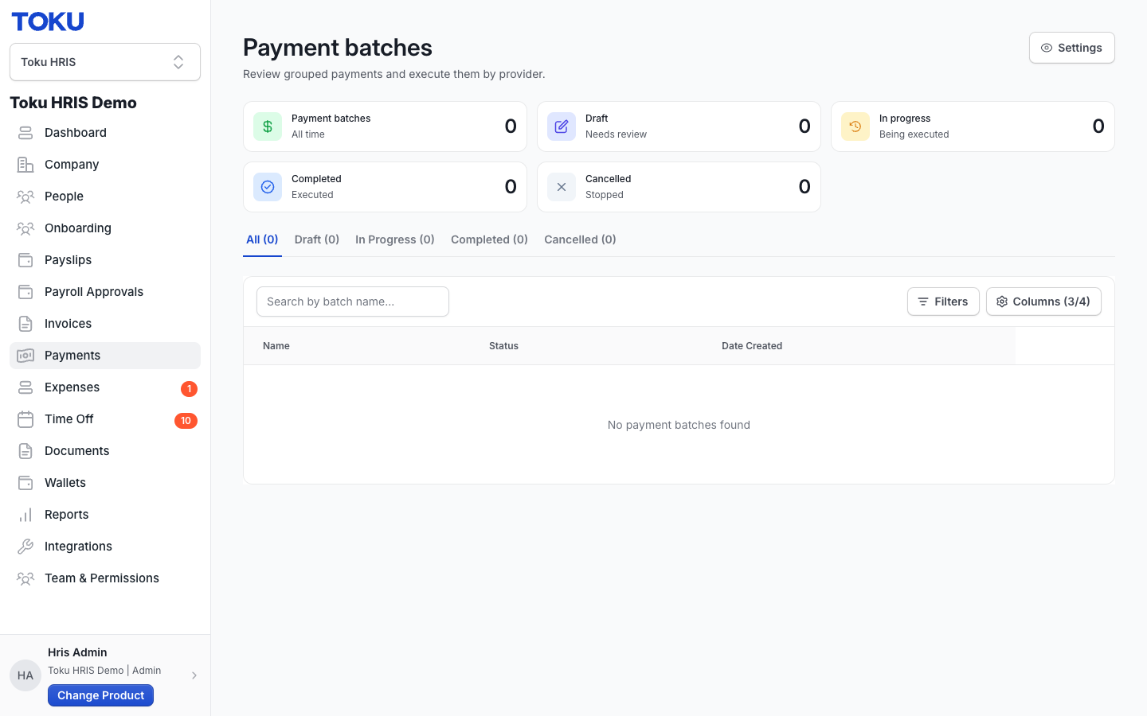Click the People sidebar icon

click(x=25, y=197)
